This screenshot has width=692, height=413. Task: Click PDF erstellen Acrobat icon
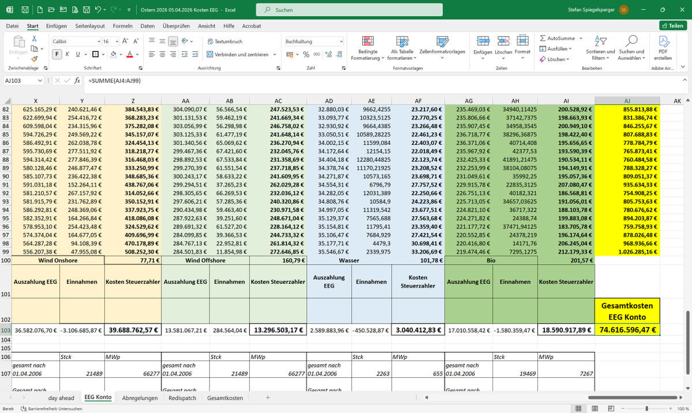point(663,47)
